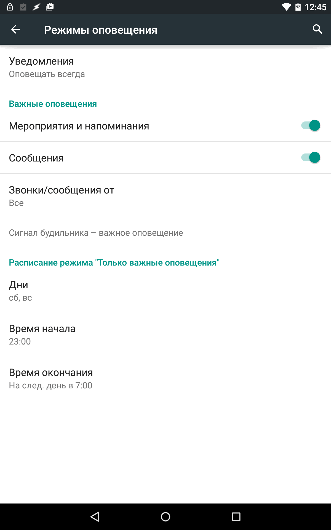Tap the Сообщения row label
The image size is (331, 530).
[36, 158]
